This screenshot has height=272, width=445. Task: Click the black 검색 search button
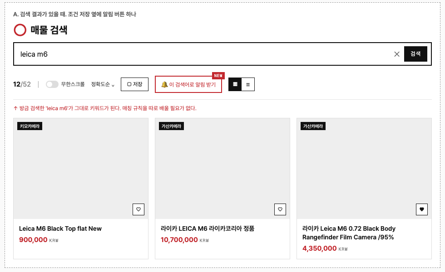[x=415, y=54]
